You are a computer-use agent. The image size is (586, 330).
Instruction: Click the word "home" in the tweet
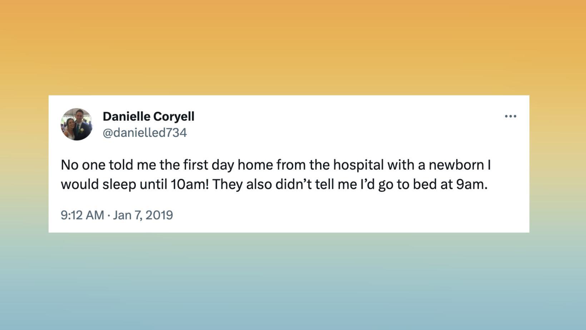click(255, 165)
